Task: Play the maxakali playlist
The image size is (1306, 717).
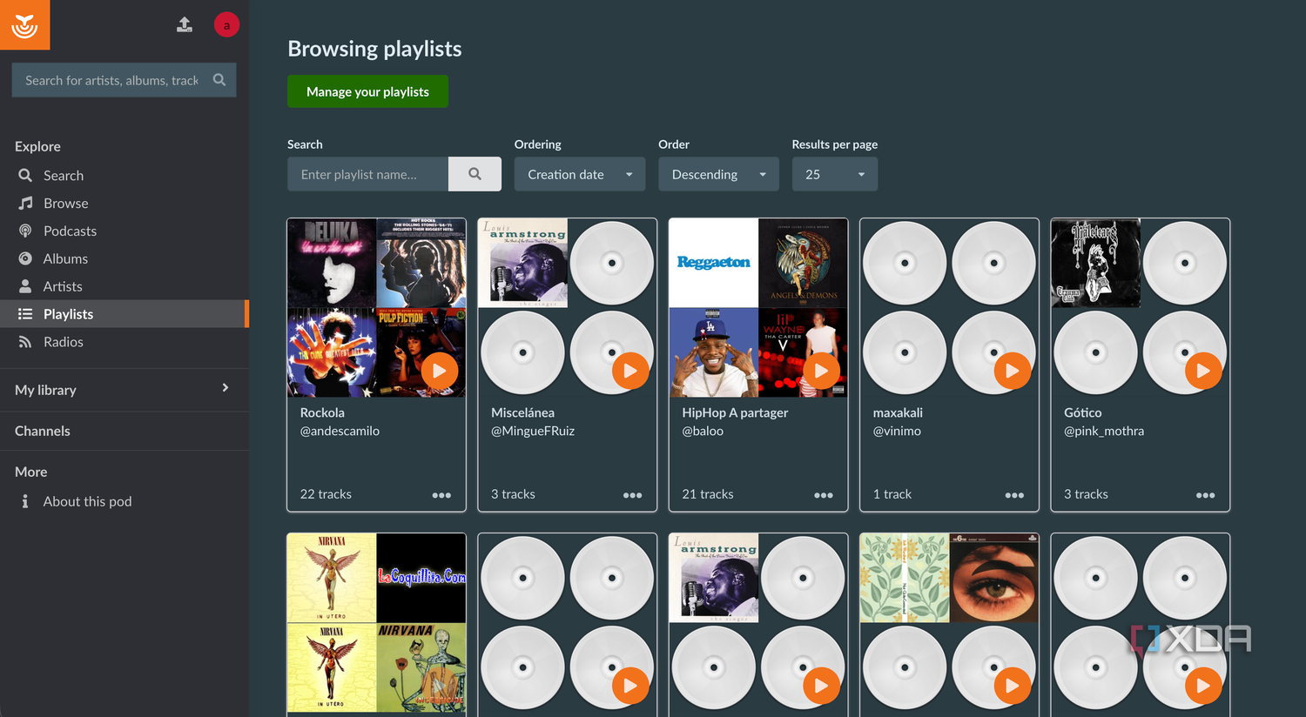Action: coord(1012,371)
